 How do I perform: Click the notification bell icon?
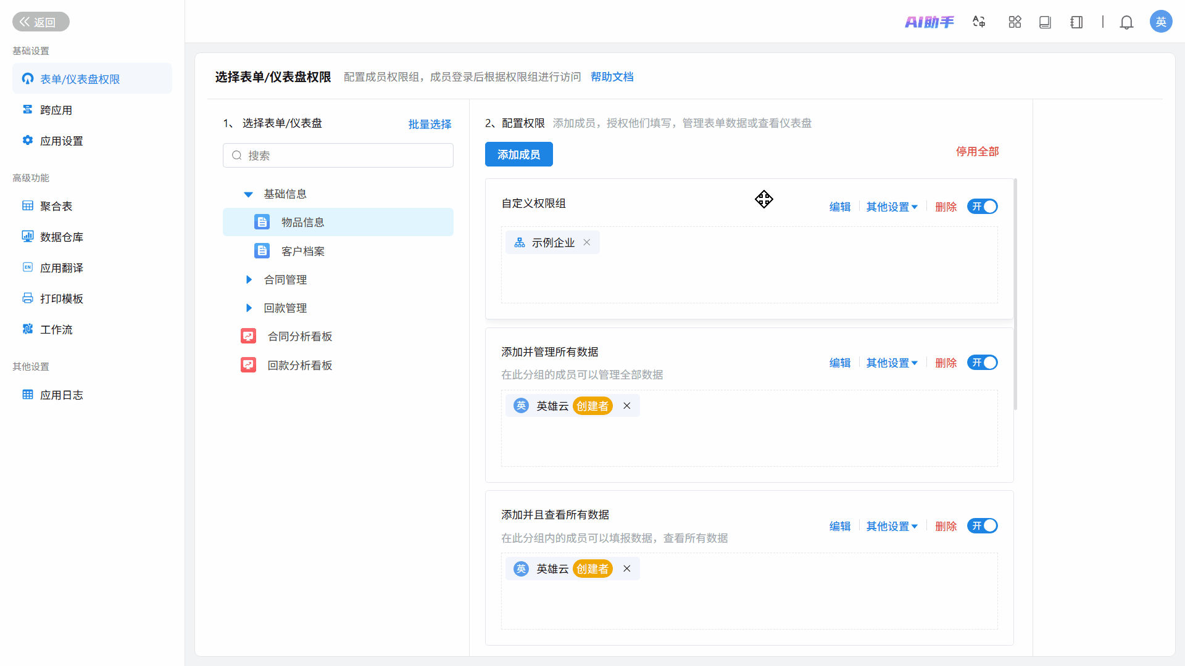1126,23
